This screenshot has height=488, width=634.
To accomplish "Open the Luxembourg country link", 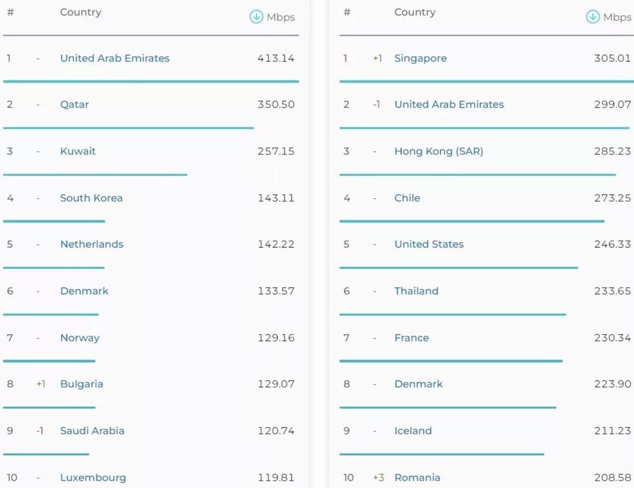I will [x=93, y=478].
